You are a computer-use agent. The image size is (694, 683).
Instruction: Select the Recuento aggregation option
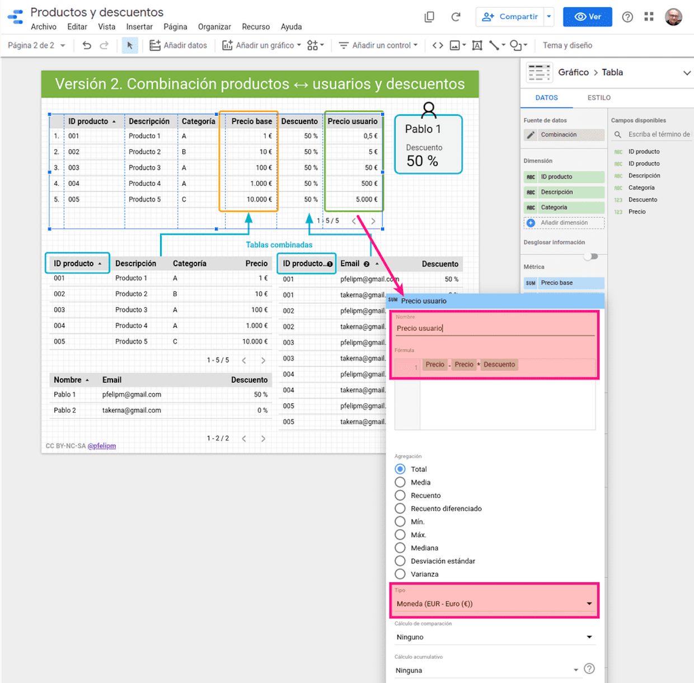point(400,495)
